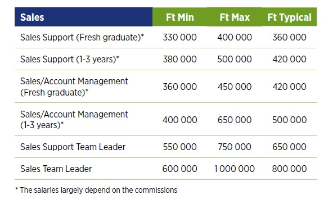Screen dimensions: 324x213
Task: Click the 330 000 minimum salary value
Action: point(180,37)
